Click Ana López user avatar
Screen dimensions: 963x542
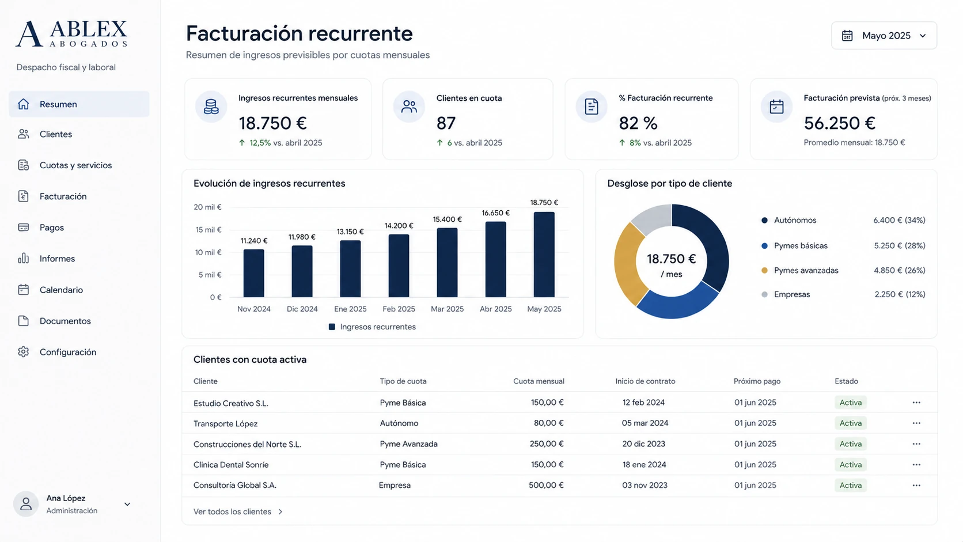pyautogui.click(x=26, y=504)
